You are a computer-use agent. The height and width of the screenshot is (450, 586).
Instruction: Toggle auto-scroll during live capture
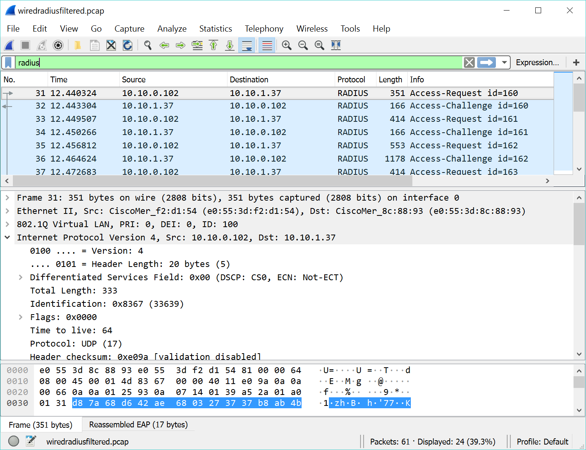pos(247,45)
